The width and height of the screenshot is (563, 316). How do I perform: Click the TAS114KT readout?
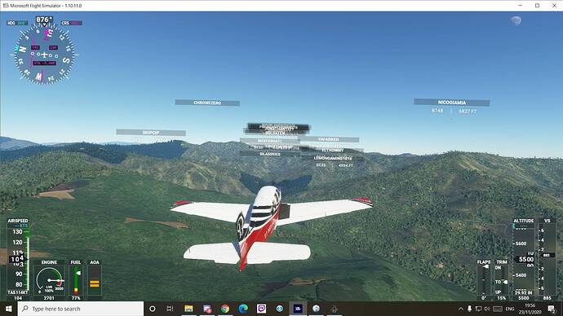(18, 292)
